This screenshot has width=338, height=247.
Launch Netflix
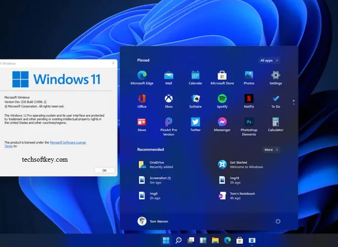pos(249,101)
